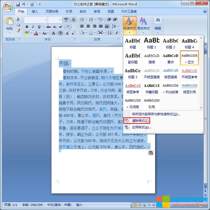Open the 段落 group dialog launcher
210x210 pixels.
tap(118, 39)
